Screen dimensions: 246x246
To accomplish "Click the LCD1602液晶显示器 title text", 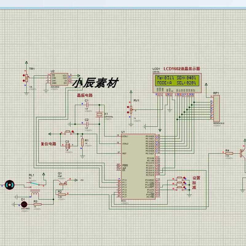I will tap(182, 69).
